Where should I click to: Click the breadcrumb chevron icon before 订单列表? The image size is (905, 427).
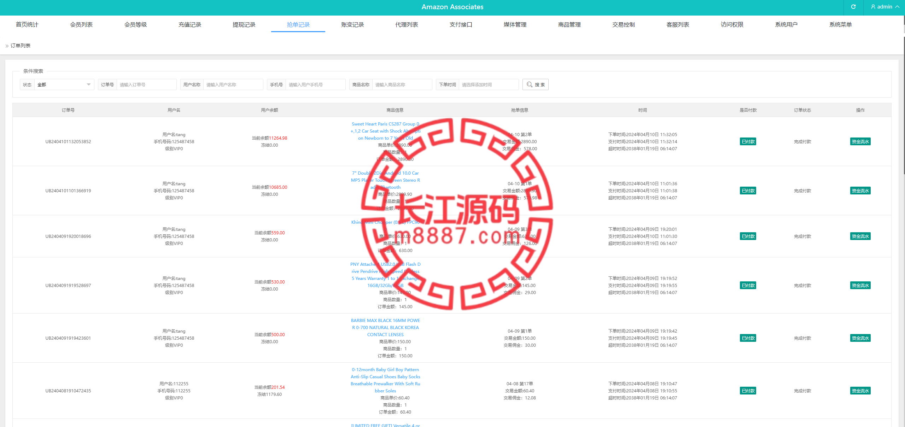click(7, 46)
